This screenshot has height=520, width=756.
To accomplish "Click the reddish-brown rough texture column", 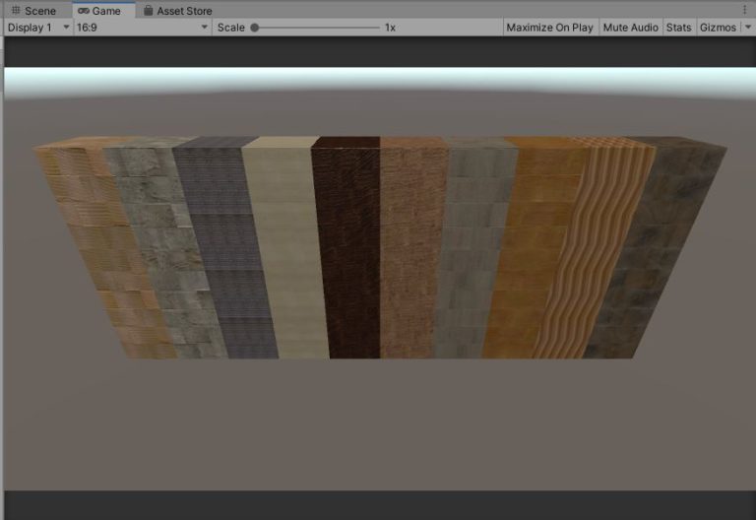I will click(411, 246).
